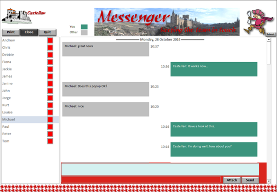Hit the Quit button

47,32
